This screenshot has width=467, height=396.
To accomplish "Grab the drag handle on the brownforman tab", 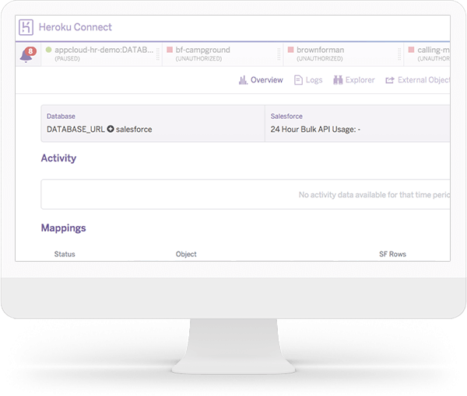I will click(399, 54).
